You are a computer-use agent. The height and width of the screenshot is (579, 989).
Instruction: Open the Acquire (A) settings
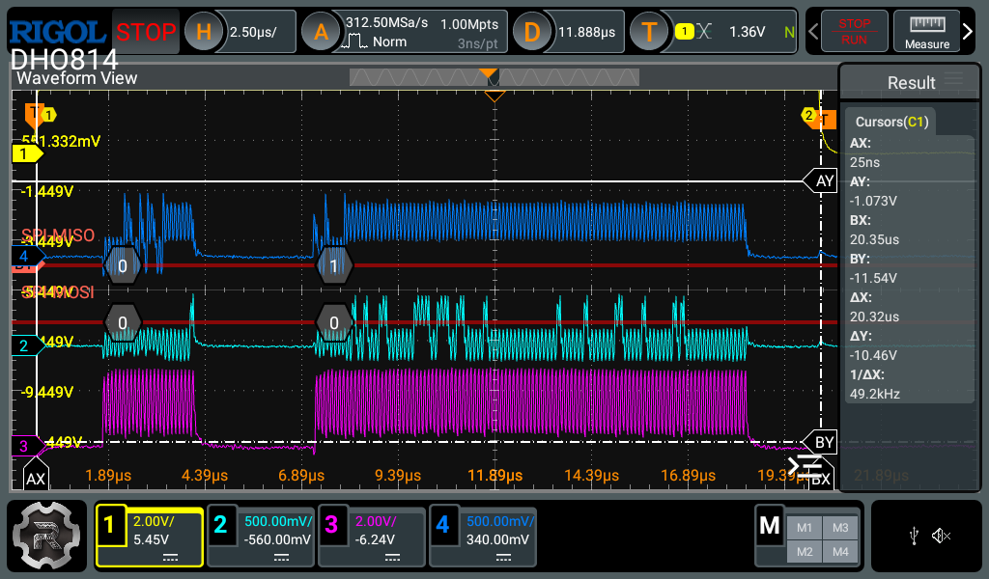(321, 32)
